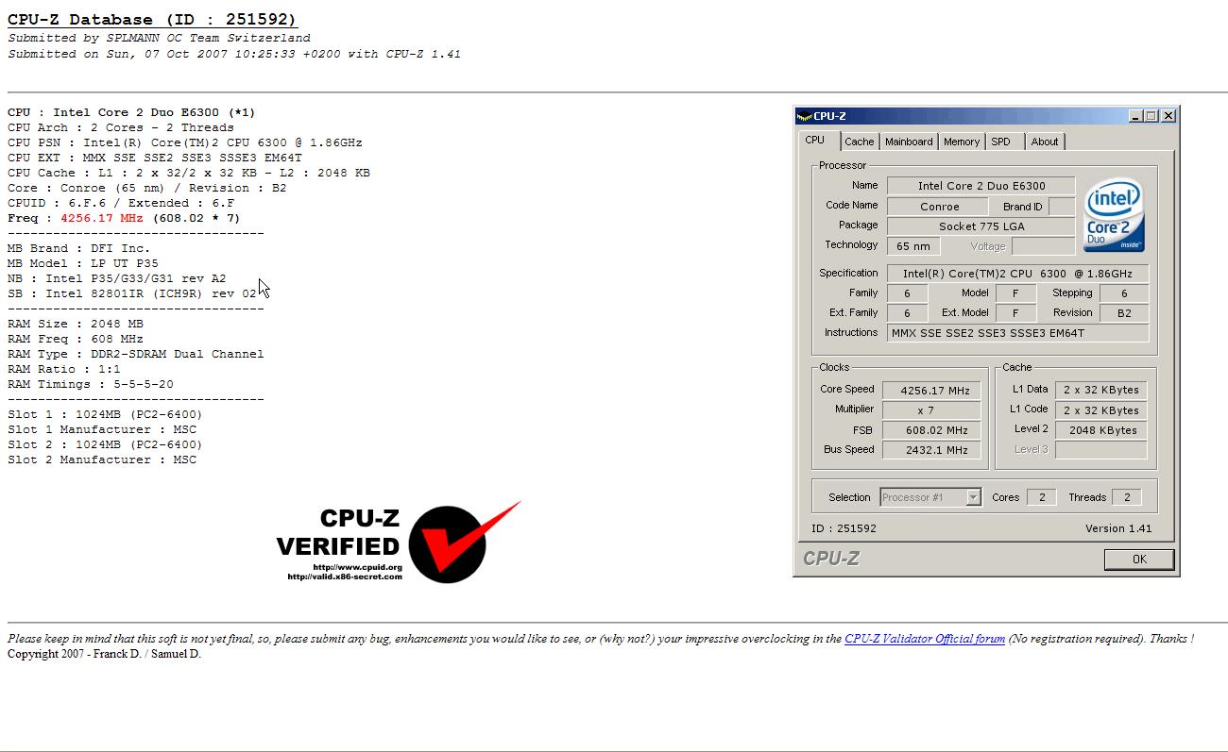The height and width of the screenshot is (752, 1228).
Task: Open the Processor #1 selection dropdown
Action: coord(930,497)
